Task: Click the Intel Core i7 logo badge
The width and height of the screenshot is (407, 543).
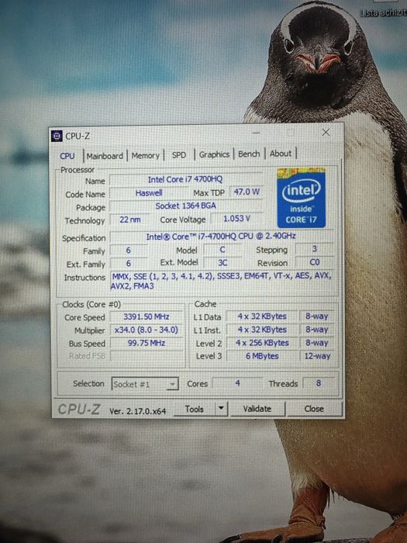Action: point(301,198)
